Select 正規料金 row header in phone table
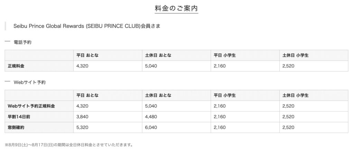The height and width of the screenshot is (152, 354). (16, 66)
